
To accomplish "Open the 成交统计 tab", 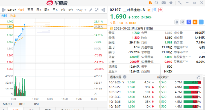I will pyautogui.click(x=163, y=77).
